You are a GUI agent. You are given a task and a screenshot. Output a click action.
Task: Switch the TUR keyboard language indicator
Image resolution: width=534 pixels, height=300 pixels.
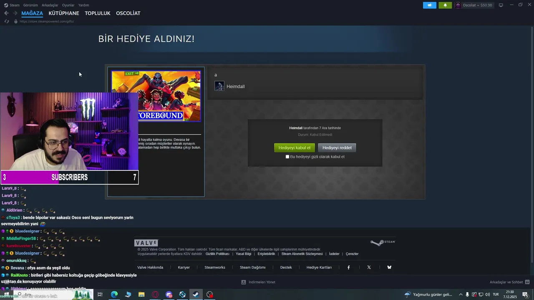[x=496, y=295]
